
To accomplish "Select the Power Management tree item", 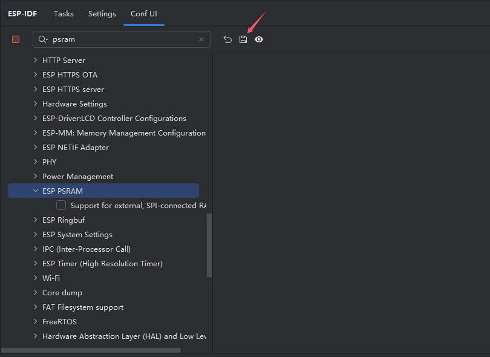I will (77, 177).
